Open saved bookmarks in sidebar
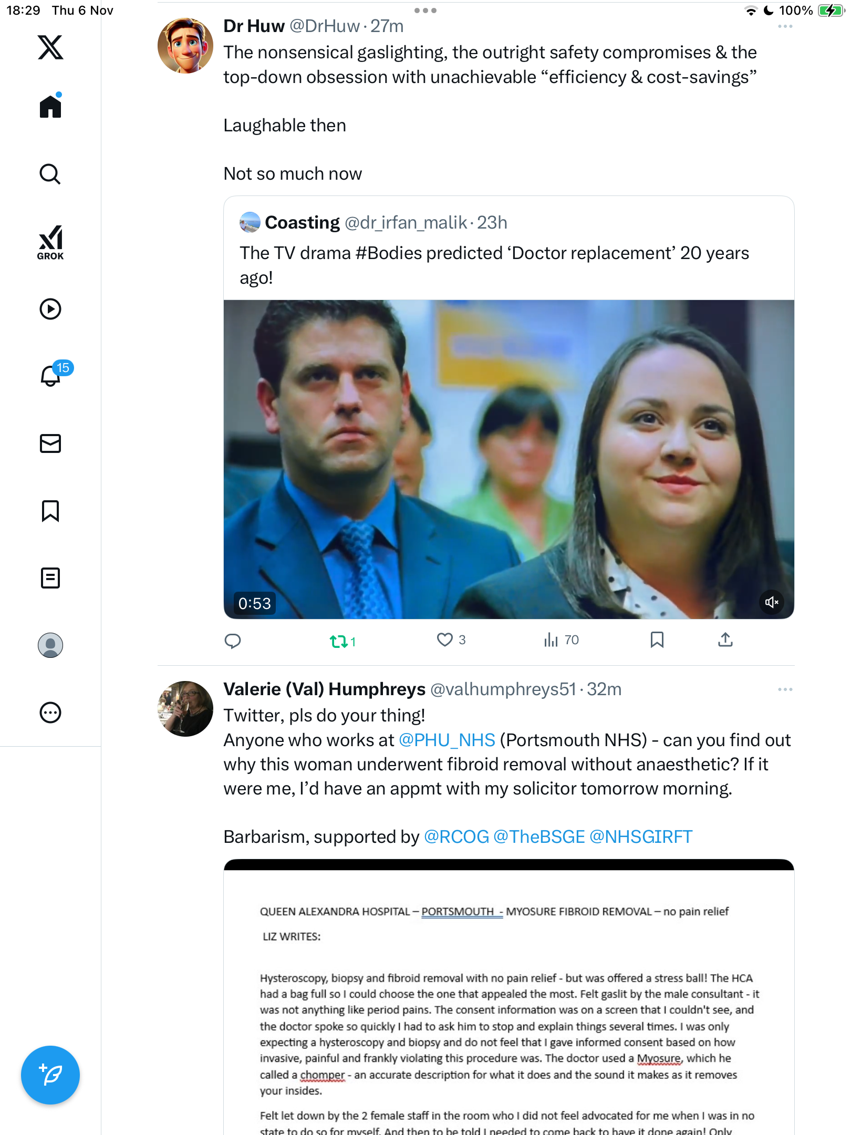This screenshot has width=851, height=1135. point(50,511)
